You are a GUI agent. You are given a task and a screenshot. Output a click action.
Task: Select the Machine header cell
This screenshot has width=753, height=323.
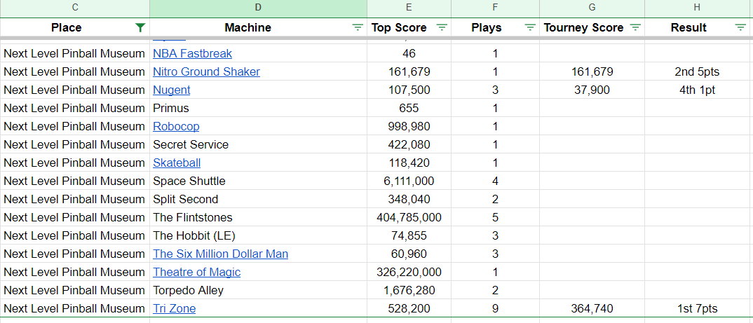pos(259,28)
